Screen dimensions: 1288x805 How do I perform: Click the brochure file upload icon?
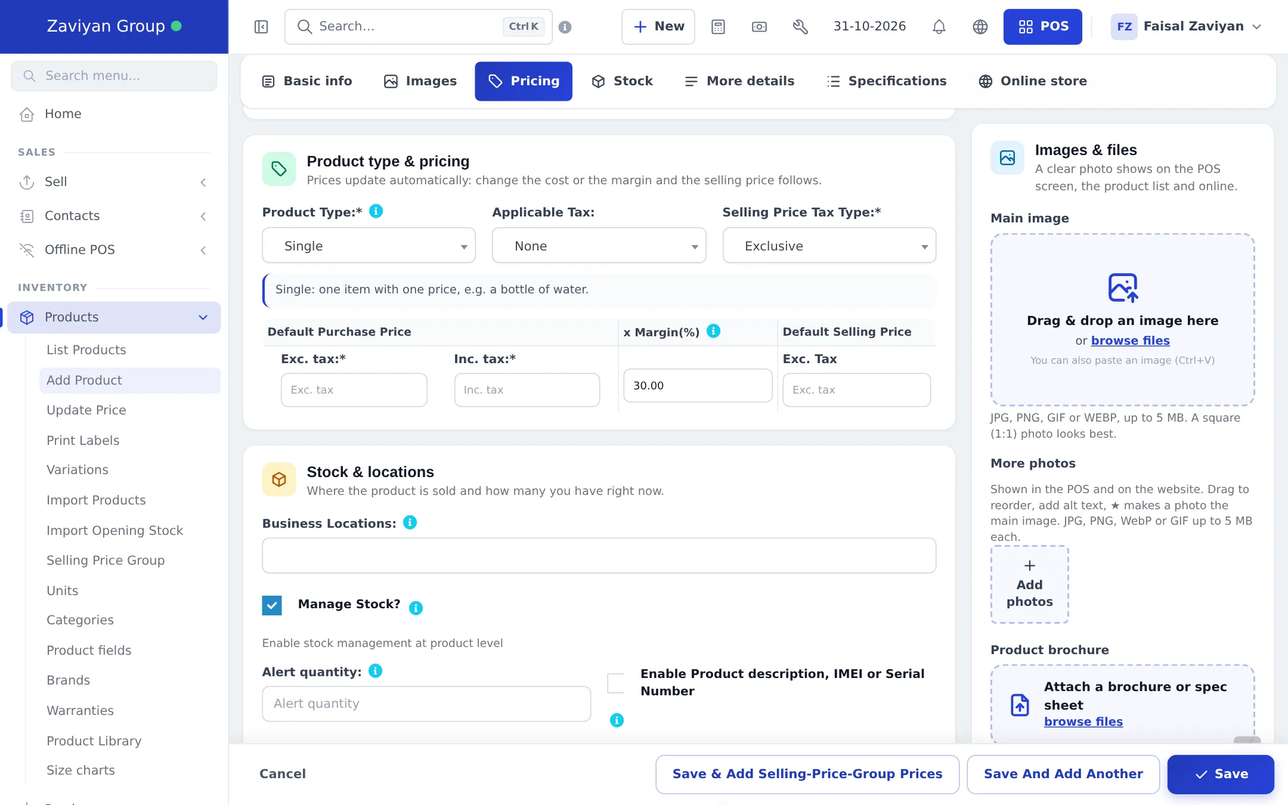tap(1020, 705)
